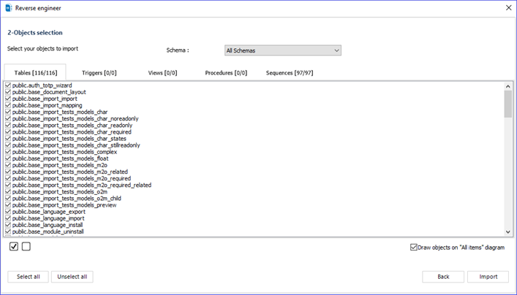Screen dimensions: 517x295
Task: Toggle checkbox for public.base_import_tests_models_m2o_required
Action: (x=8, y=178)
